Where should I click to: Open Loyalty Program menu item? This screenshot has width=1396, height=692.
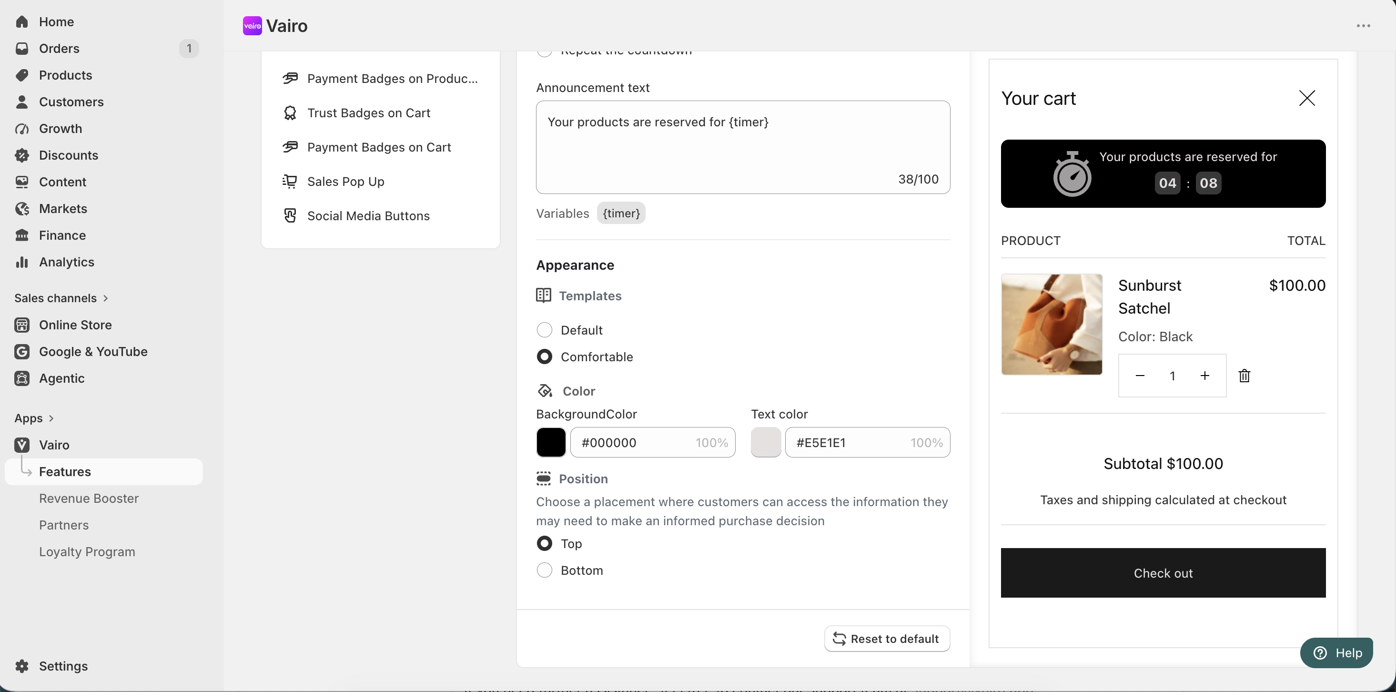(x=87, y=552)
